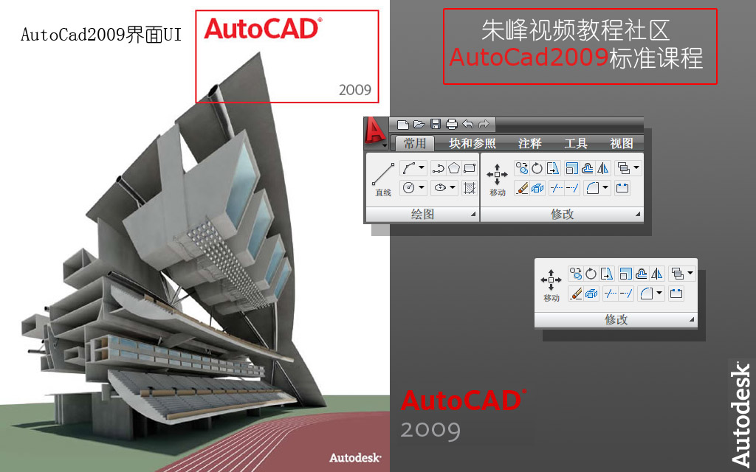Viewport: 756px width, 472px height.
Task: Open draw order dropdown arrow in floating 修改 panel
Action: click(x=690, y=274)
